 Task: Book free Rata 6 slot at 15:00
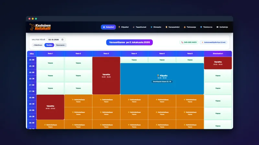click(x=190, y=60)
